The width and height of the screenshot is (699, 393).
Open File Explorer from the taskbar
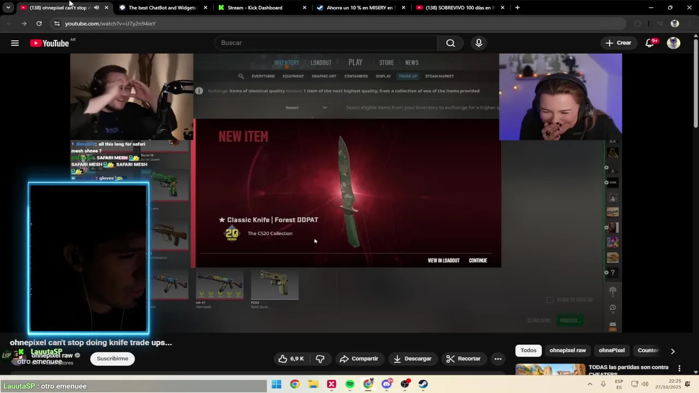coord(313,384)
